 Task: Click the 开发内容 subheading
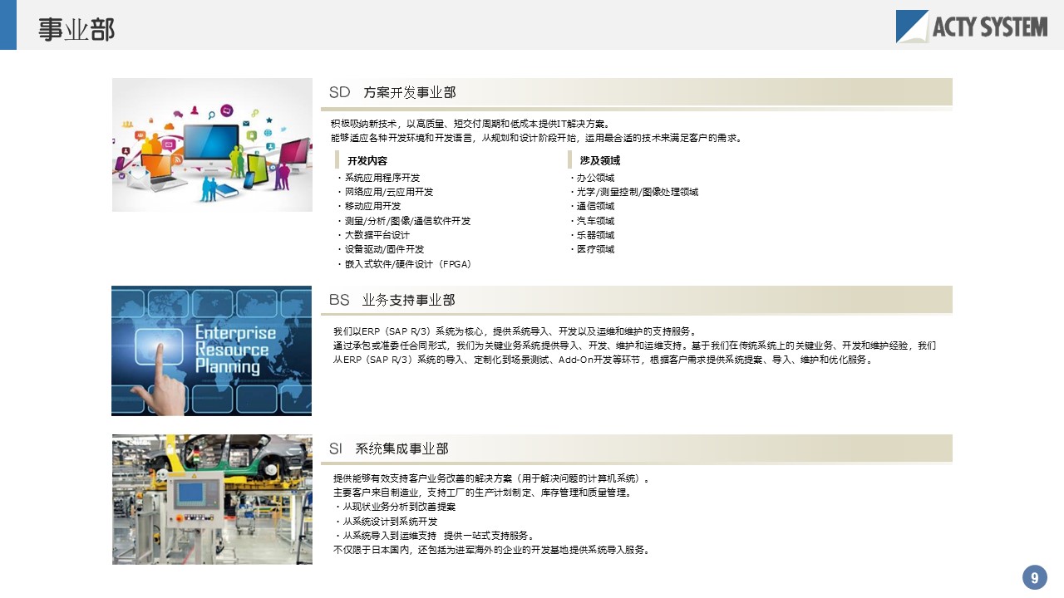pos(367,160)
